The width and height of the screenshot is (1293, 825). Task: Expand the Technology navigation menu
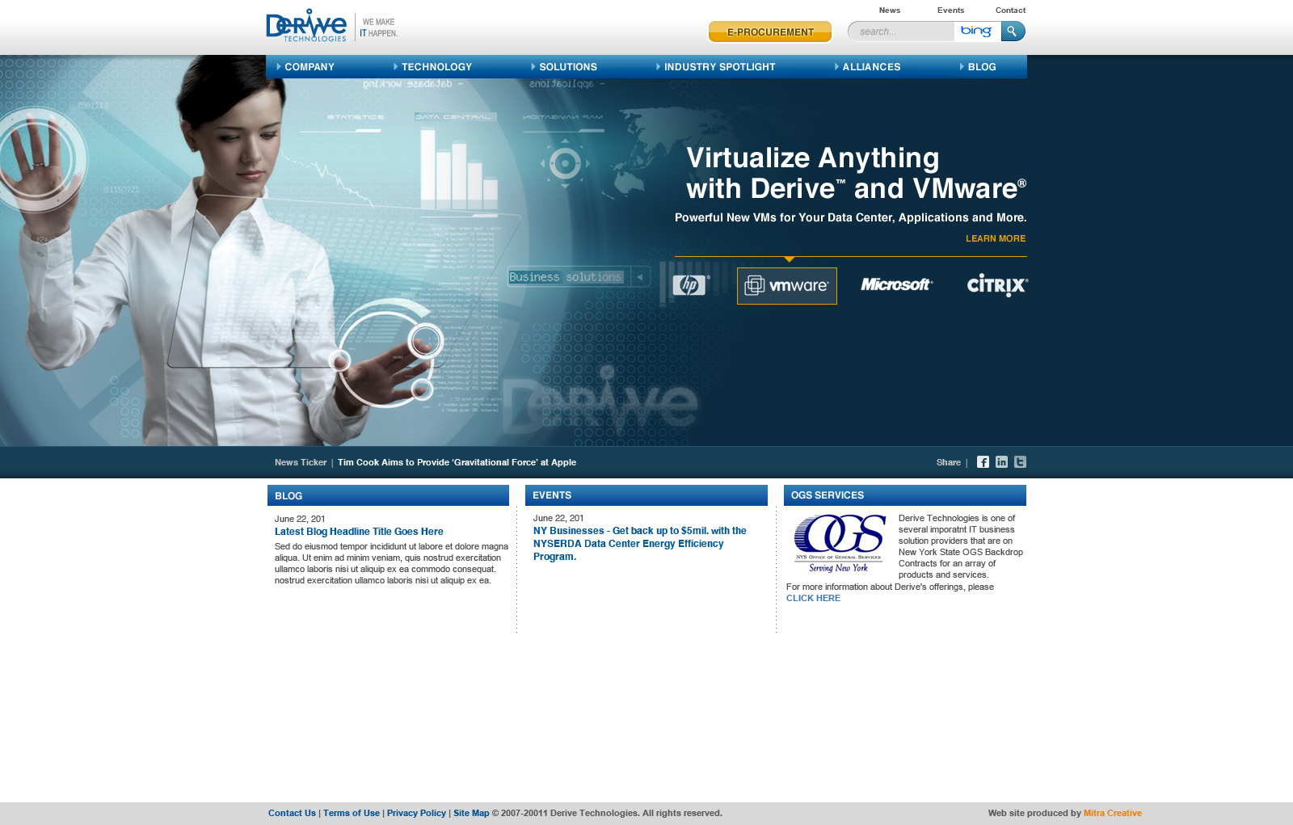click(x=436, y=67)
